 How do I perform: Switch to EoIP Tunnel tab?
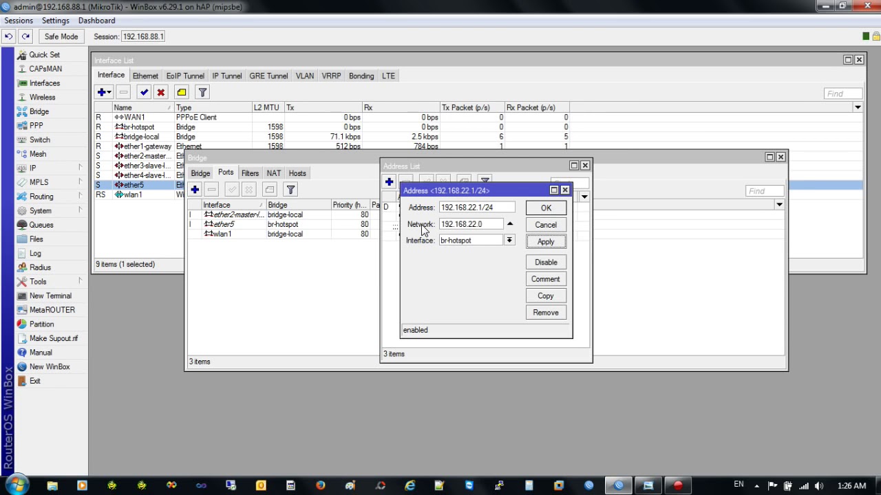(185, 76)
